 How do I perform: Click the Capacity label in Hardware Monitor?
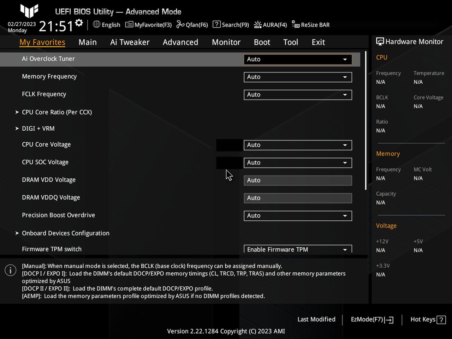click(386, 194)
